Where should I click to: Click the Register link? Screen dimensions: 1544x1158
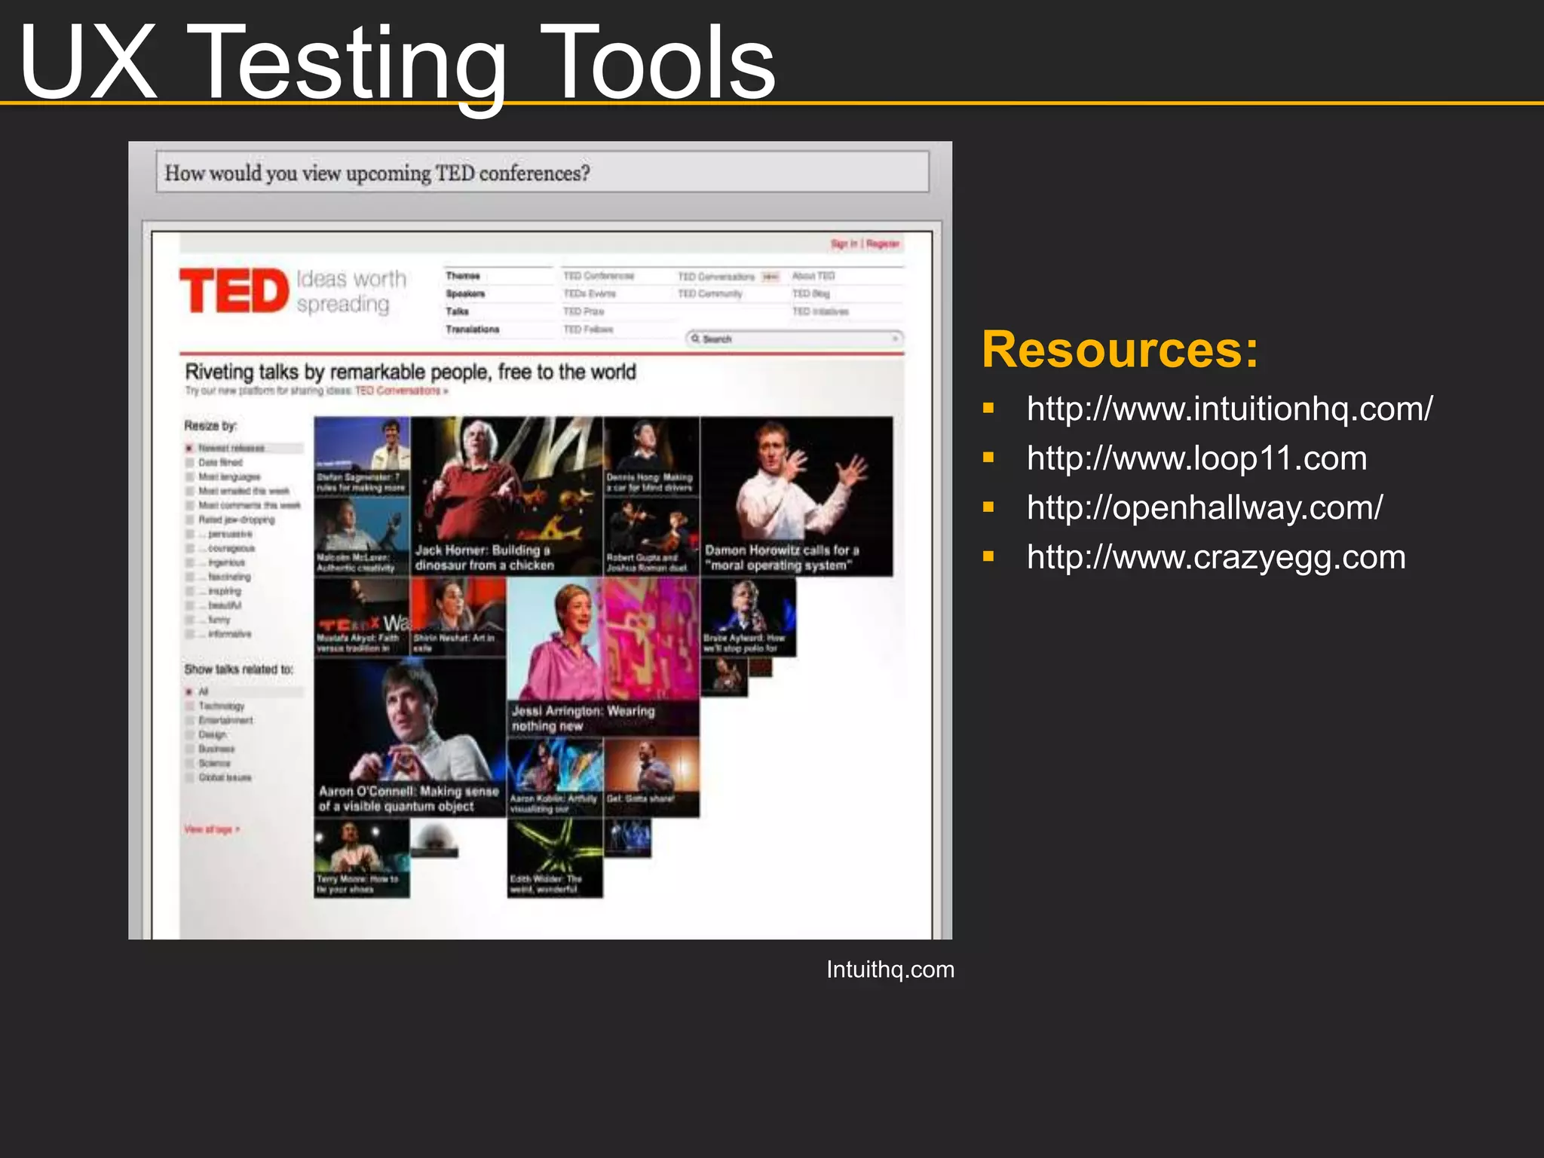point(882,244)
